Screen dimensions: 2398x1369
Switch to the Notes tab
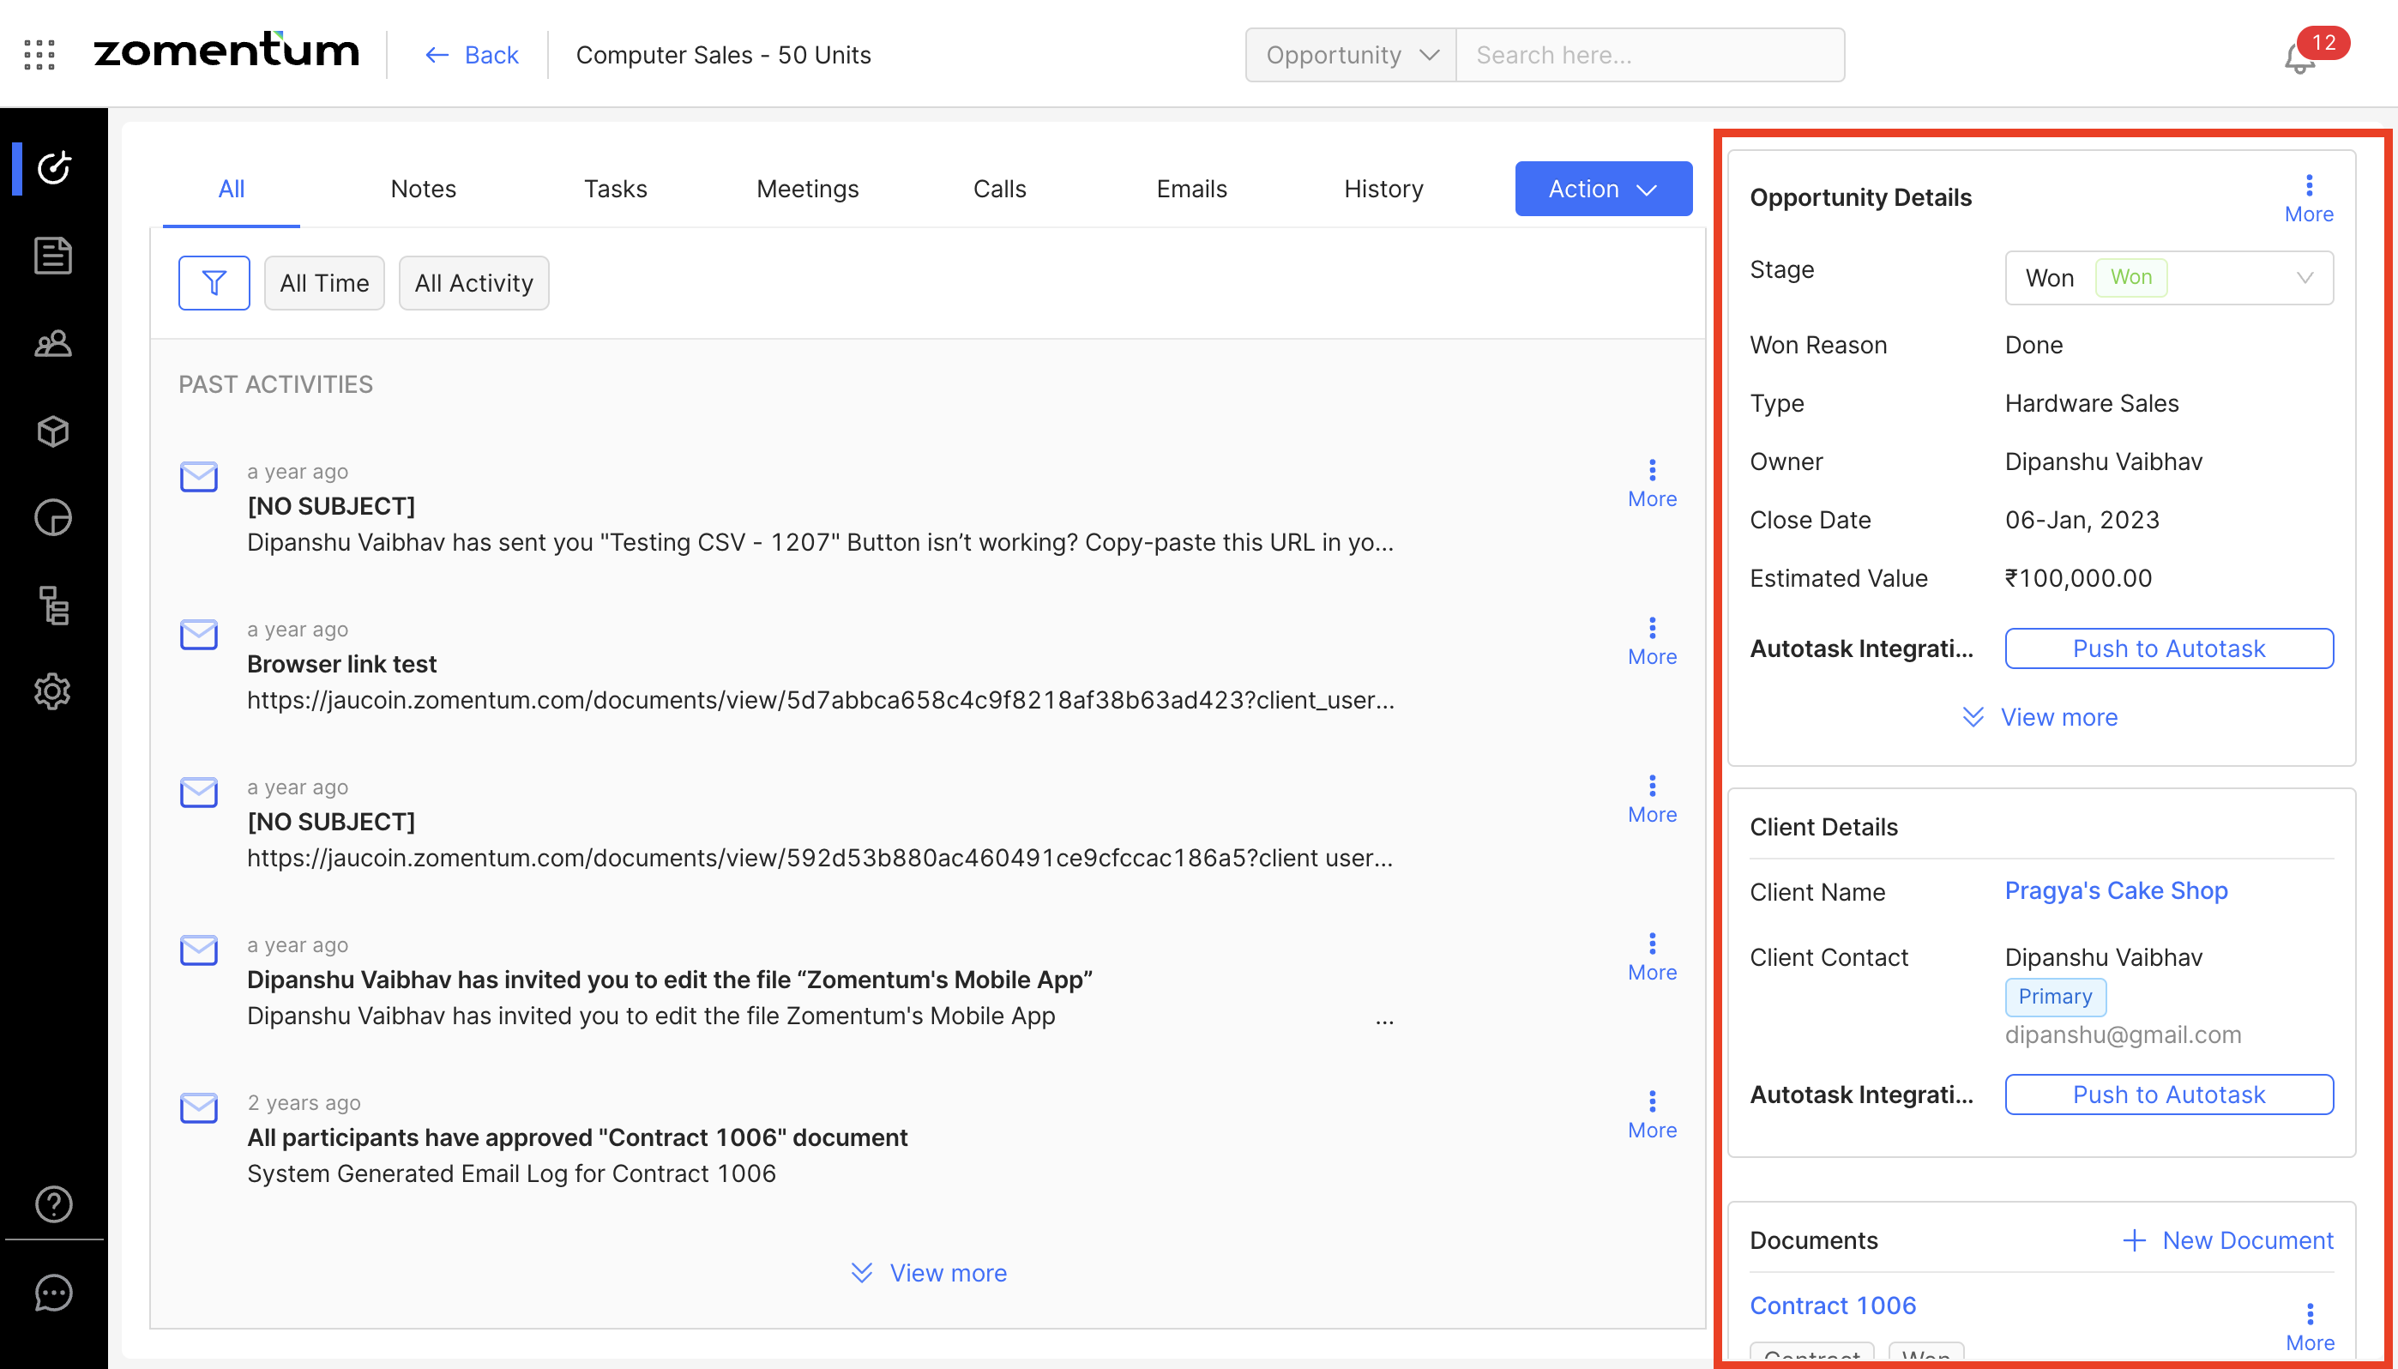(x=423, y=189)
